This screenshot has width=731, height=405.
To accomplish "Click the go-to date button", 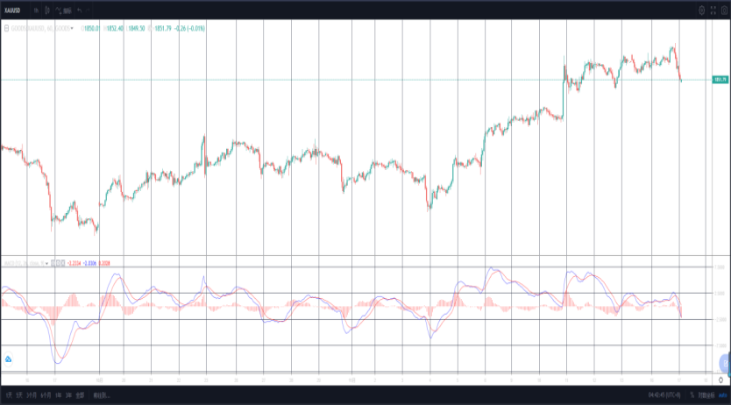I will (x=101, y=395).
